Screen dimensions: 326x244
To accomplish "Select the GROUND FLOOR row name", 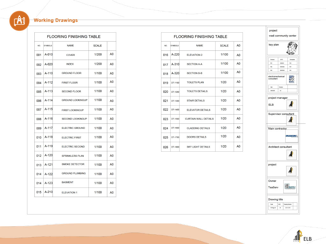I will 72,73.
